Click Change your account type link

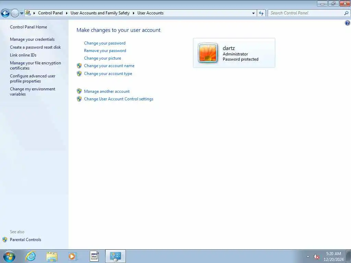[108, 74]
